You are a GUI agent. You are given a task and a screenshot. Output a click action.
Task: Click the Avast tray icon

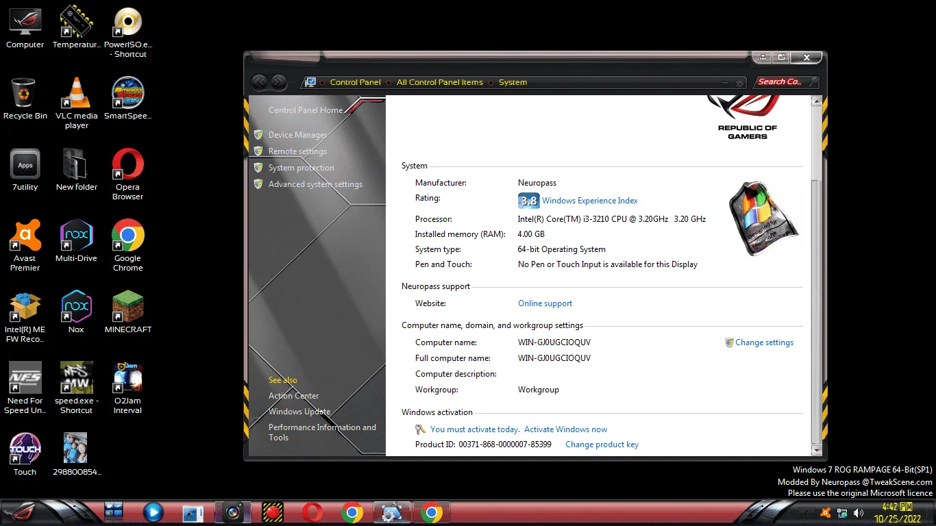point(826,512)
